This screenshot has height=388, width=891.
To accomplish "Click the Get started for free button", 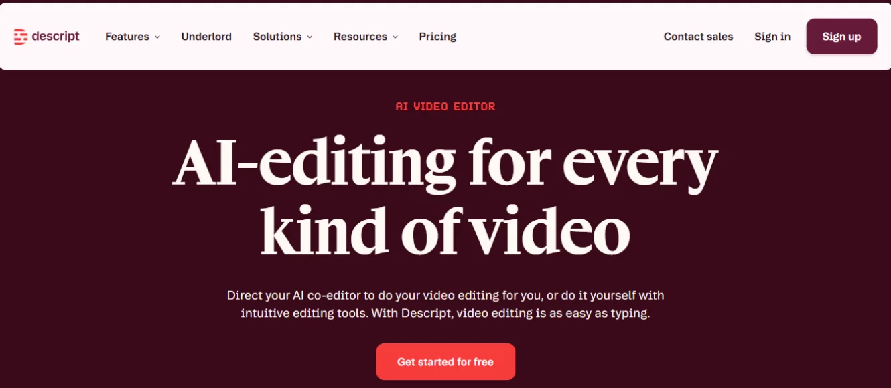I will coord(445,362).
